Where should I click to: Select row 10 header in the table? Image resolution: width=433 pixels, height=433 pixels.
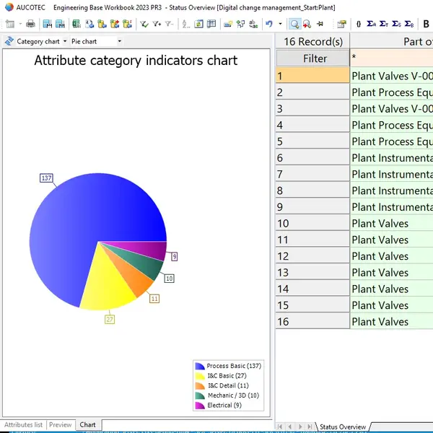pyautogui.click(x=312, y=224)
